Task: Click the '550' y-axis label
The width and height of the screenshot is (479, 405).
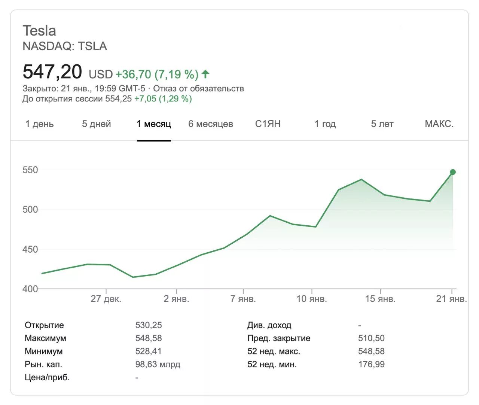Action: click(30, 170)
